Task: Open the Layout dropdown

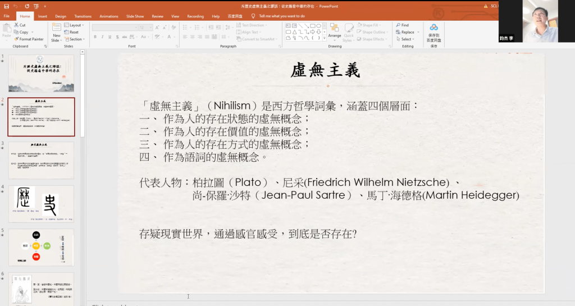Action: tap(74, 25)
